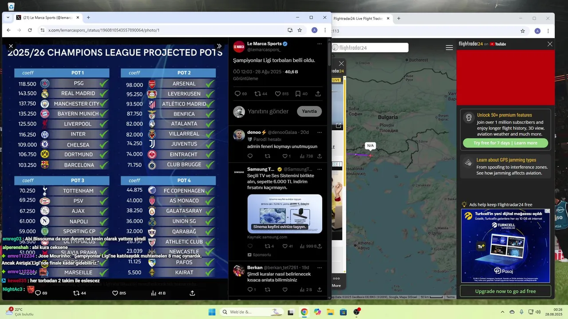Close the Le Marca Sports browser tab

tap(78, 18)
